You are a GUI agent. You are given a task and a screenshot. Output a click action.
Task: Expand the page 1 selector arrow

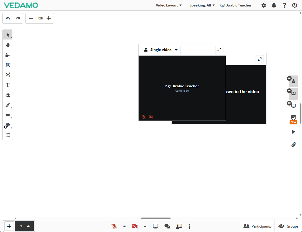28,226
